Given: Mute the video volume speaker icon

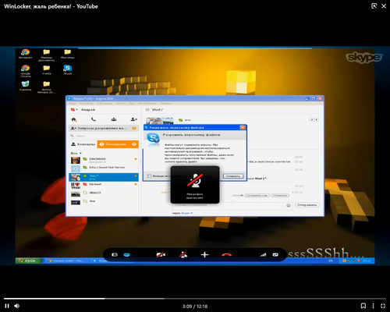Looking at the screenshot, I should click(17, 306).
